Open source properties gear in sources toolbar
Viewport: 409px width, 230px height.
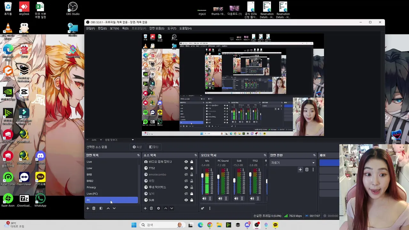click(158, 208)
